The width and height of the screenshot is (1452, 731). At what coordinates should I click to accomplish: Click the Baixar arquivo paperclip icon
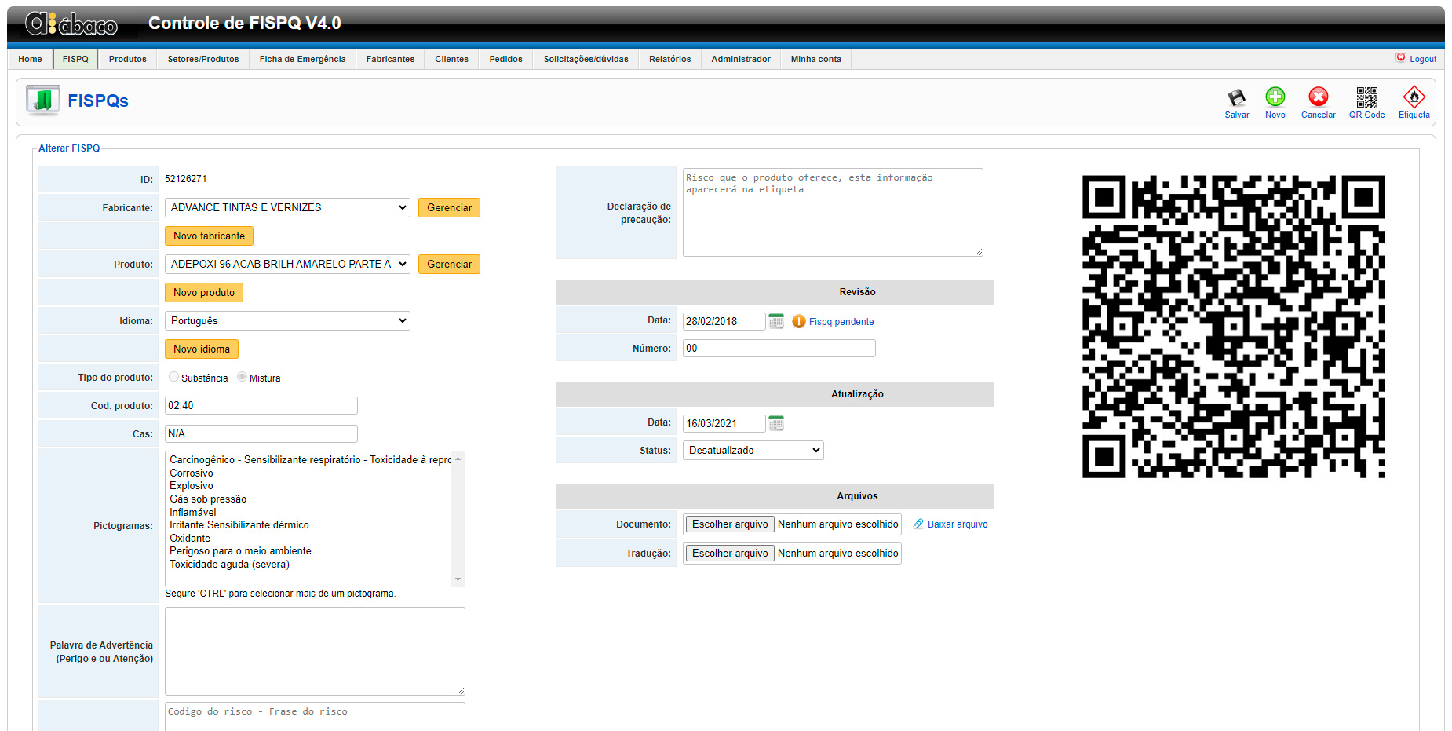[918, 524]
